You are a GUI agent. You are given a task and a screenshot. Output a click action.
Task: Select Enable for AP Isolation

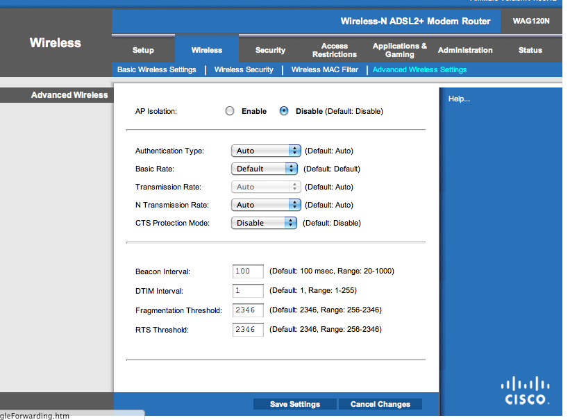click(x=230, y=111)
